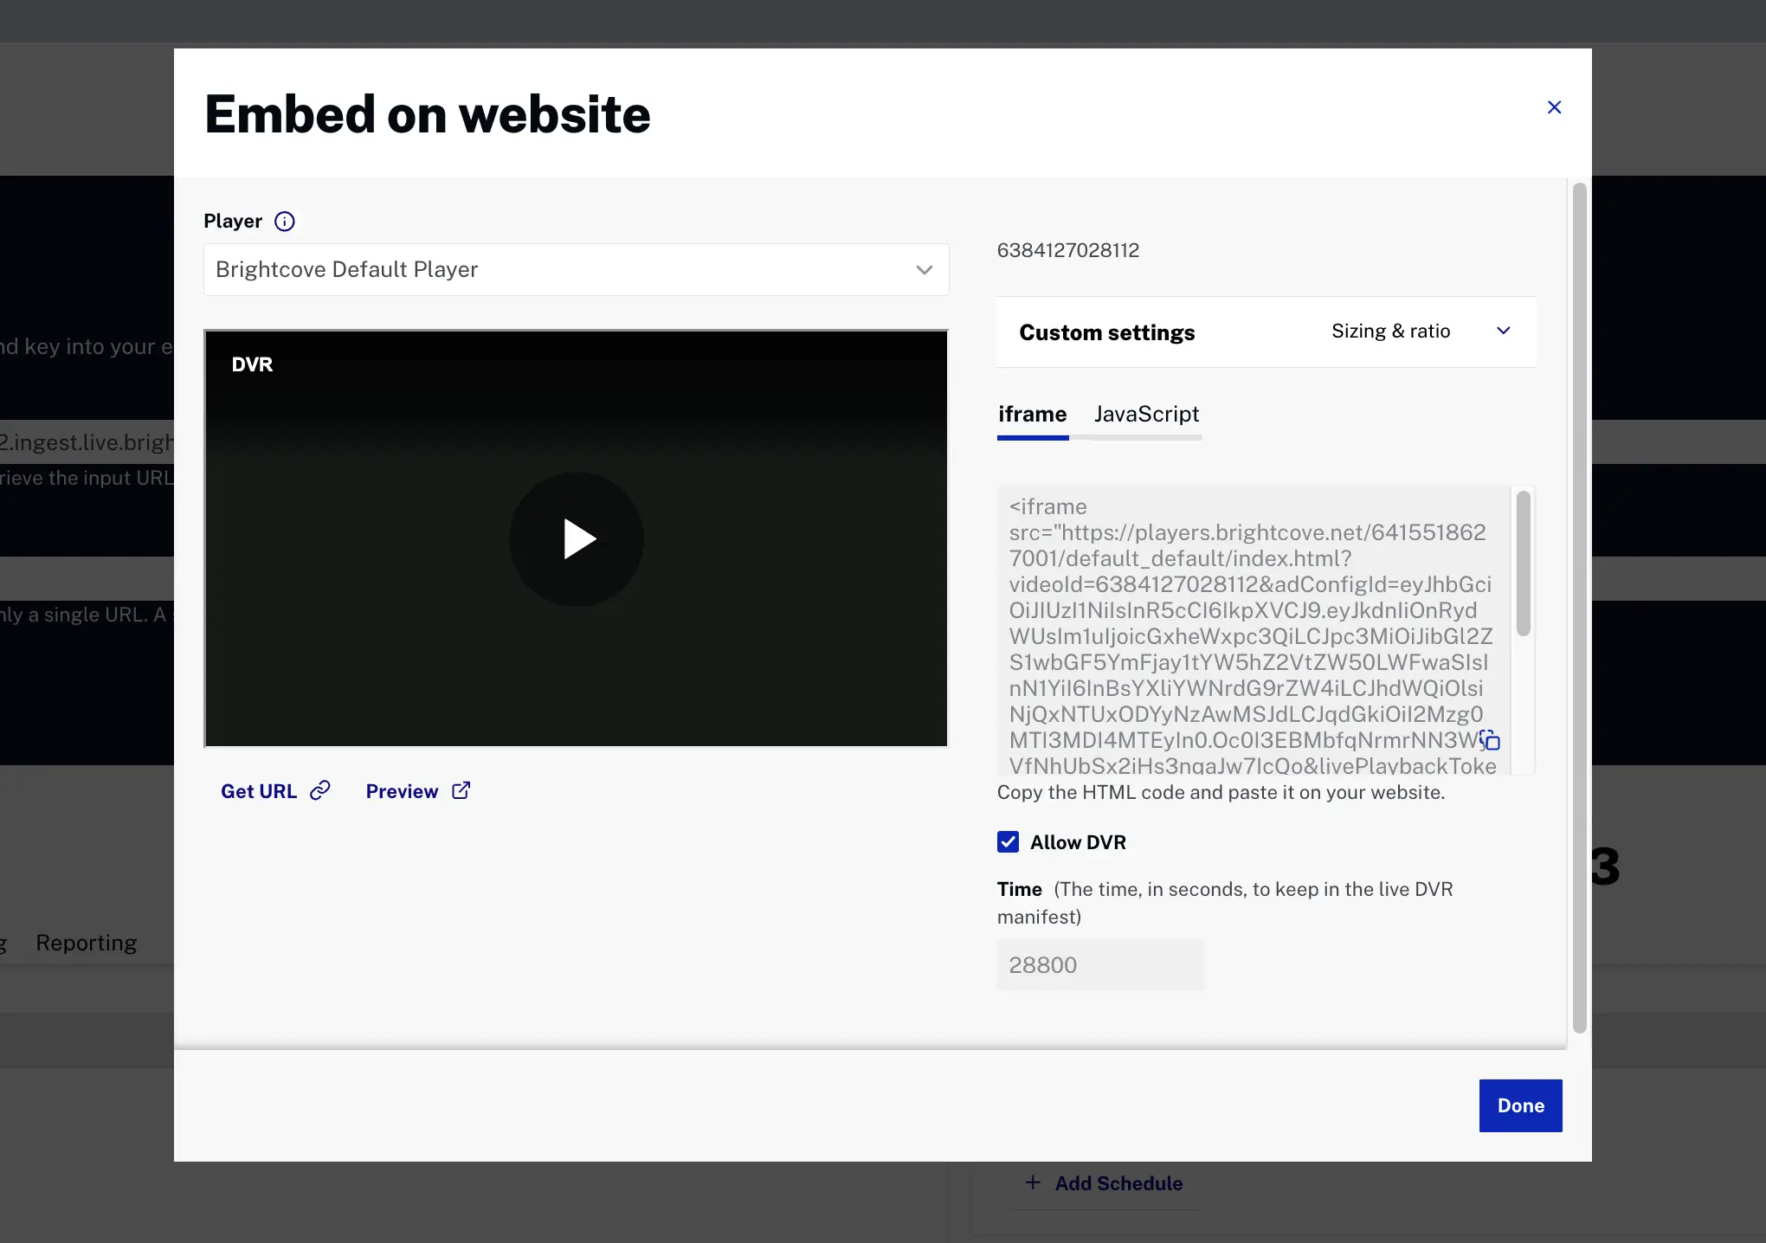This screenshot has height=1243, width=1766.
Task: Play the DVR video preview
Action: click(x=577, y=538)
